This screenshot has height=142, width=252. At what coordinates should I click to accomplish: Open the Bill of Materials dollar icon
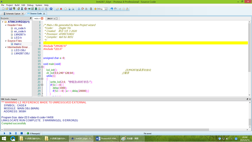[39, 9]
